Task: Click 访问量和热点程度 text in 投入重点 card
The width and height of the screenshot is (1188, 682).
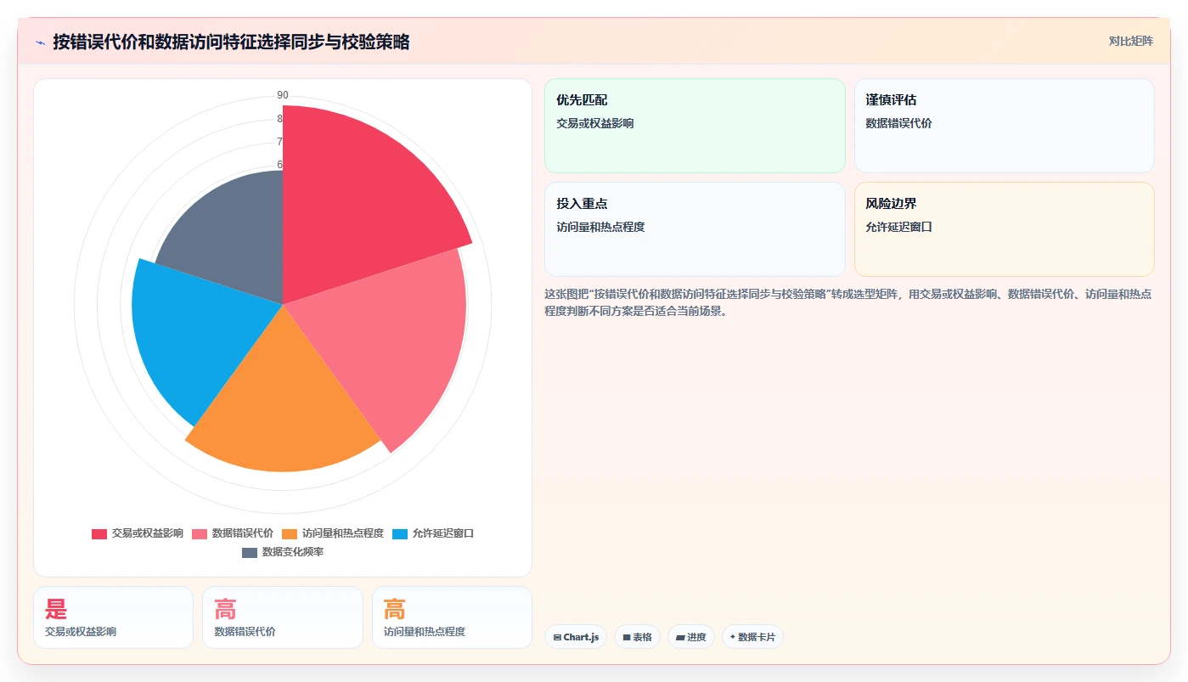Action: 600,227
